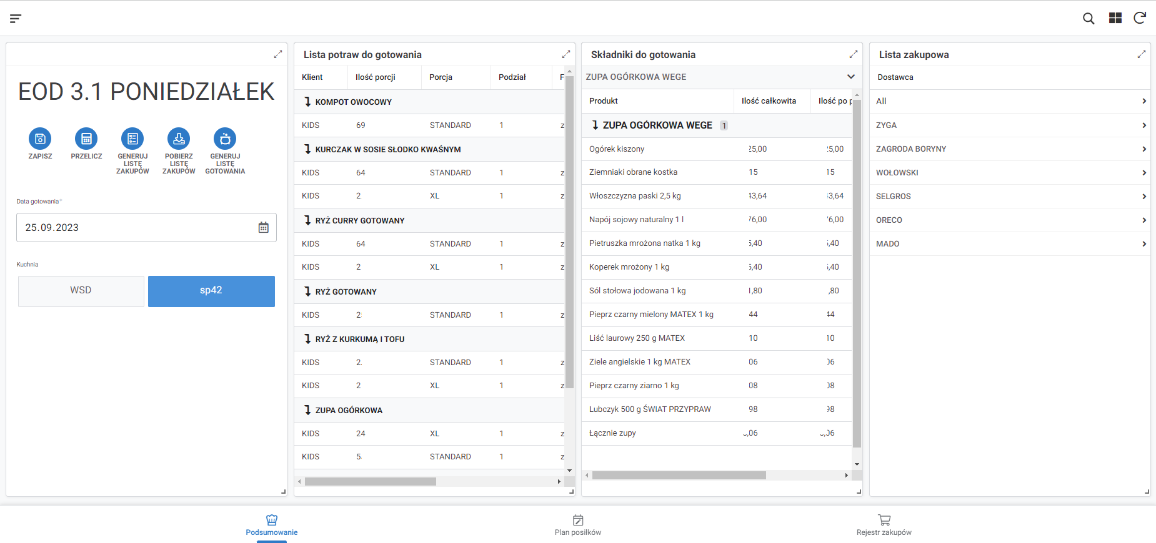Viewport: 1156px width, 543px height.
Task: Click the Pobierz listę zakupów download icon
Action: 179,139
